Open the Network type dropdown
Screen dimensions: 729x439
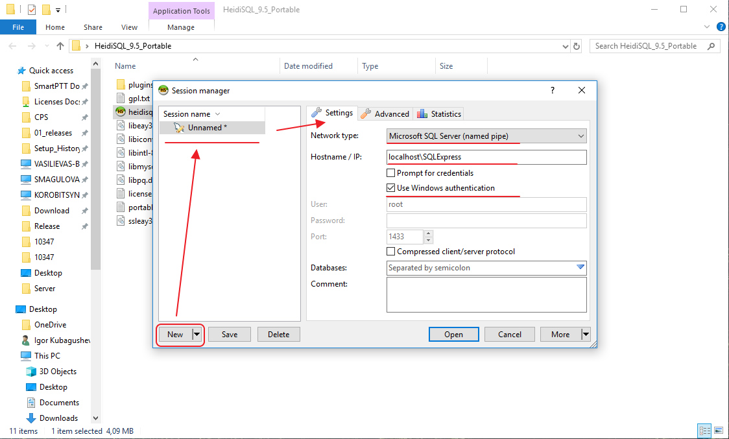pyautogui.click(x=486, y=136)
